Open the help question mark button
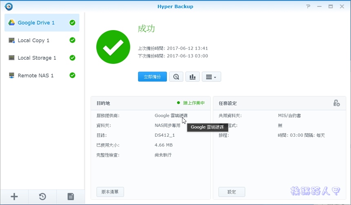This screenshot has height=205, width=351. click(308, 7)
